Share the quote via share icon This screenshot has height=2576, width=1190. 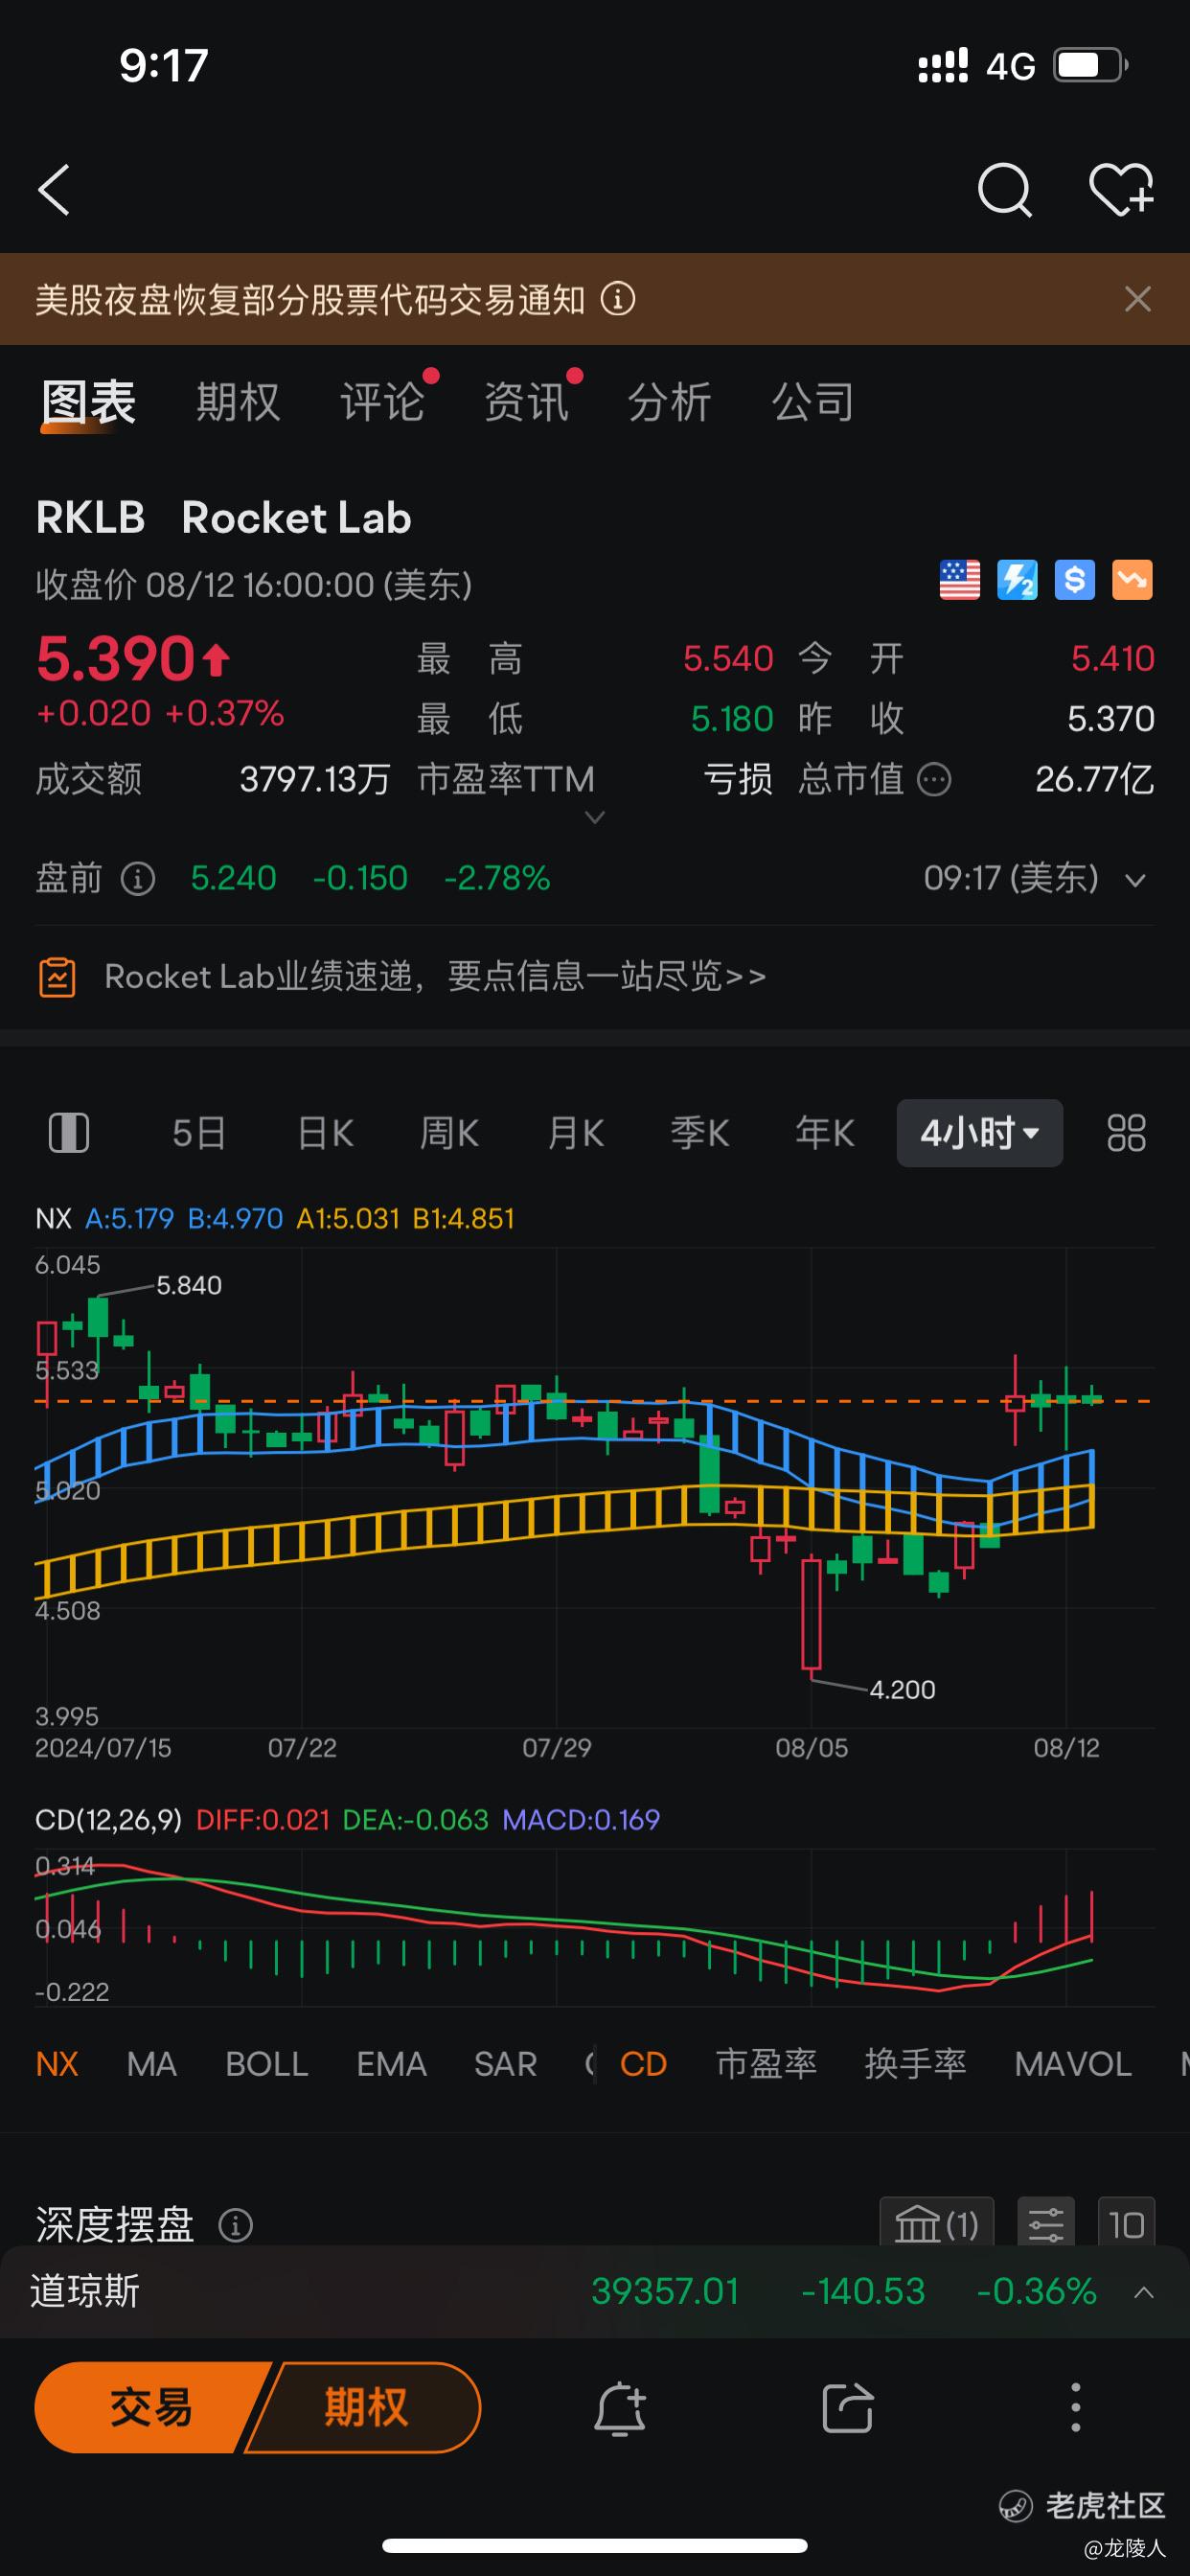pos(848,2408)
